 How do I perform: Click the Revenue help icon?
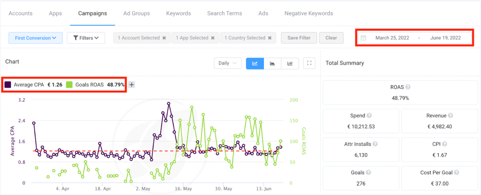click(x=450, y=116)
